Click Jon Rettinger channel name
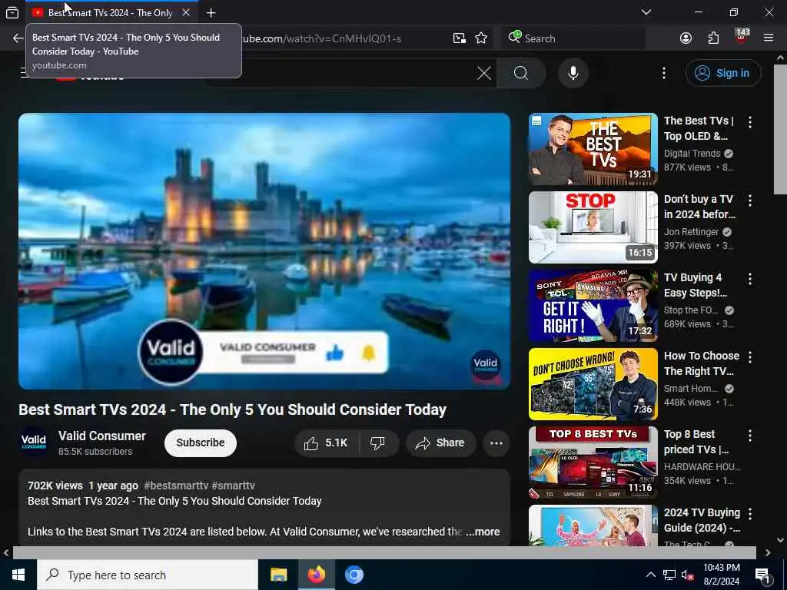This screenshot has height=590, width=787. 691,232
